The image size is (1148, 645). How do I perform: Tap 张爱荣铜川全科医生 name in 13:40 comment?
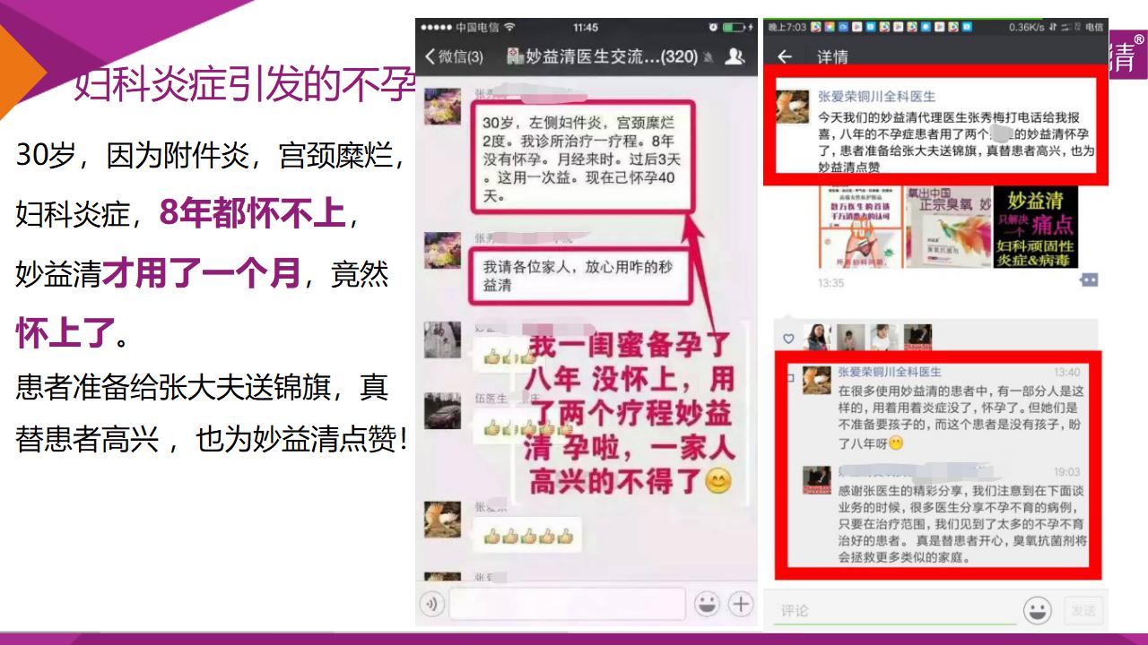pyautogui.click(x=889, y=372)
